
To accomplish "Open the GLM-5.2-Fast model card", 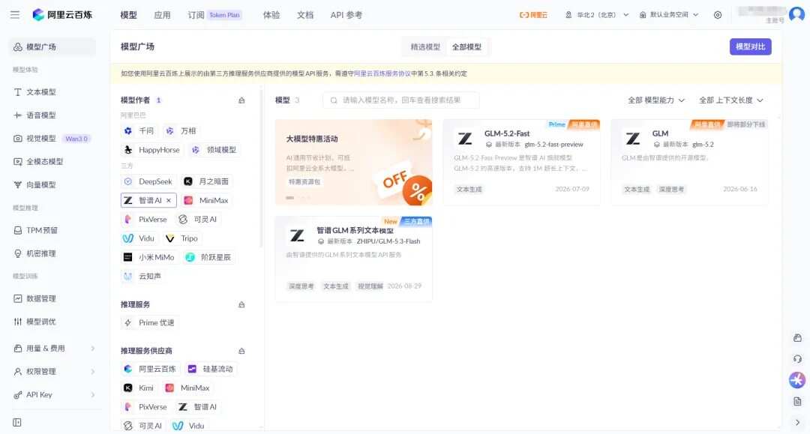I will click(522, 162).
